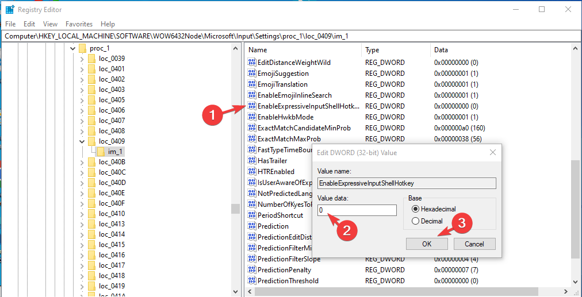Select the EnableHwkbMode value name
This screenshot has width=582, height=297.
click(285, 117)
